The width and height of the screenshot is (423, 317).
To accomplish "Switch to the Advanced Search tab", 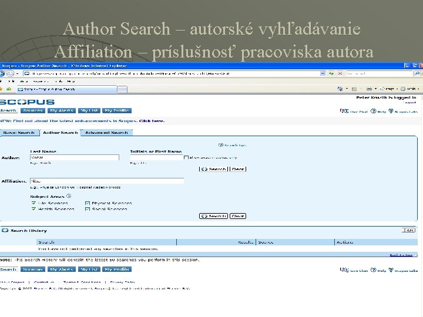I will click(106, 133).
